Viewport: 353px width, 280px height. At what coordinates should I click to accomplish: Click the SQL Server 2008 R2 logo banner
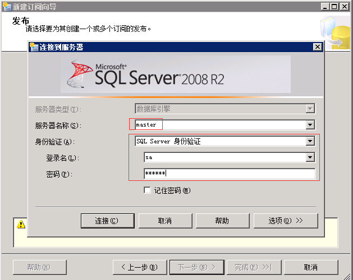click(x=176, y=74)
